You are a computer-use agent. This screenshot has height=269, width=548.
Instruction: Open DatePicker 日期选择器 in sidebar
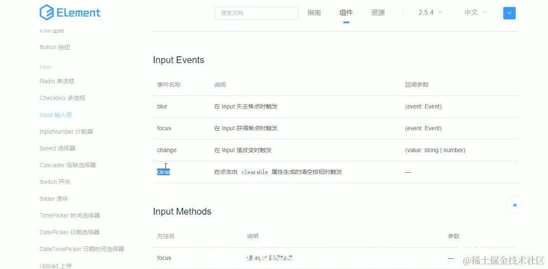pos(70,232)
